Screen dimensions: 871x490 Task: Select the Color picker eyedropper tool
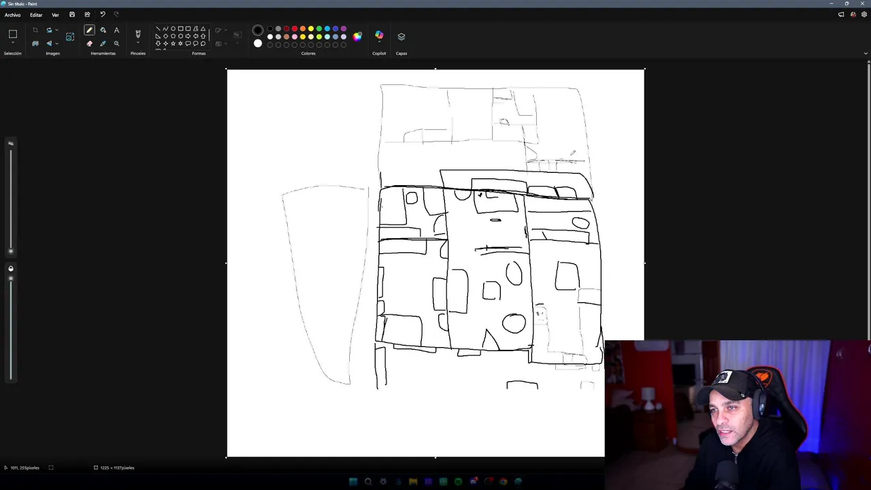tap(103, 44)
